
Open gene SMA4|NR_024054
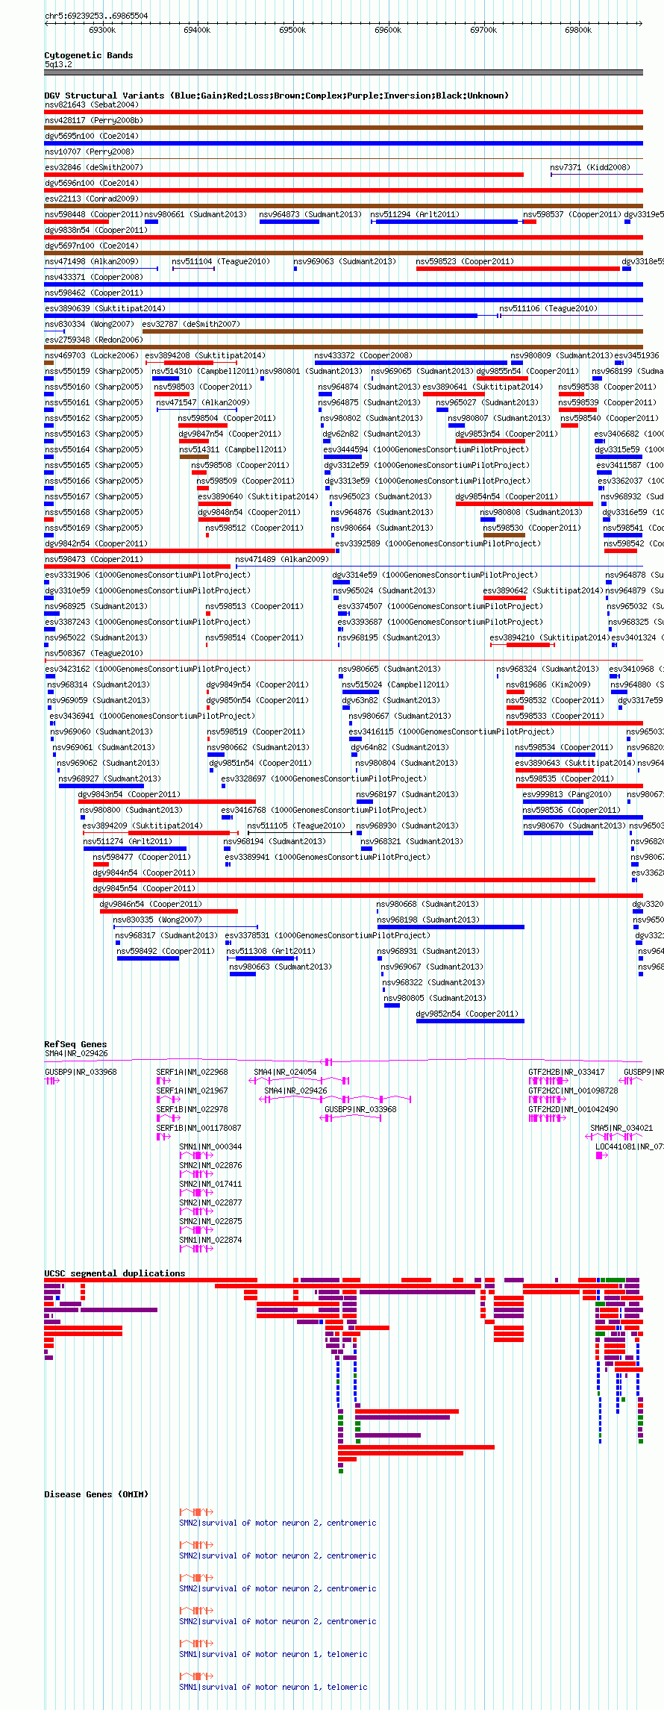pyautogui.click(x=286, y=1072)
